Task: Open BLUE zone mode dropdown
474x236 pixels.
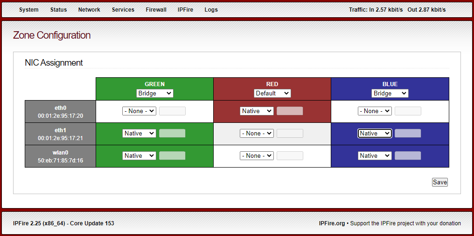Action: click(390, 93)
